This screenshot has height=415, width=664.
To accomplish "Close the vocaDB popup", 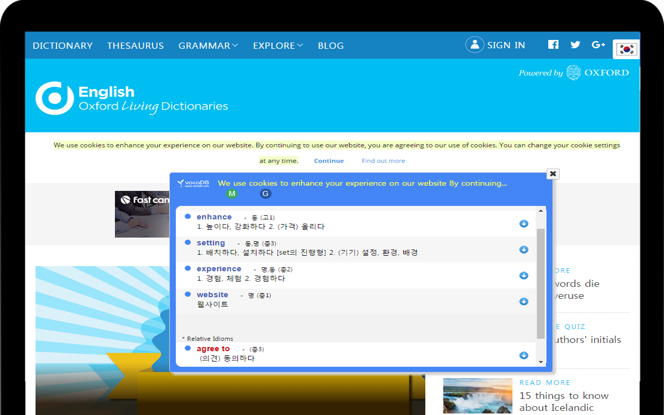I will (553, 174).
